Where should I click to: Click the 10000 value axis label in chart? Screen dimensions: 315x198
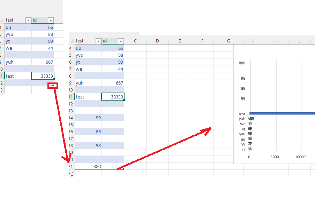point(300,157)
